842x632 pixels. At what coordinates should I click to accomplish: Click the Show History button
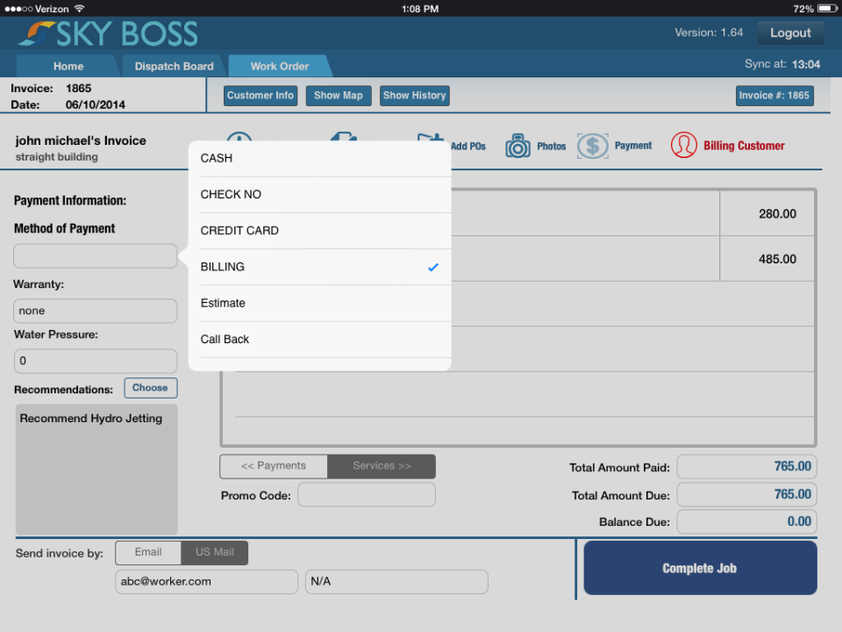click(x=414, y=96)
